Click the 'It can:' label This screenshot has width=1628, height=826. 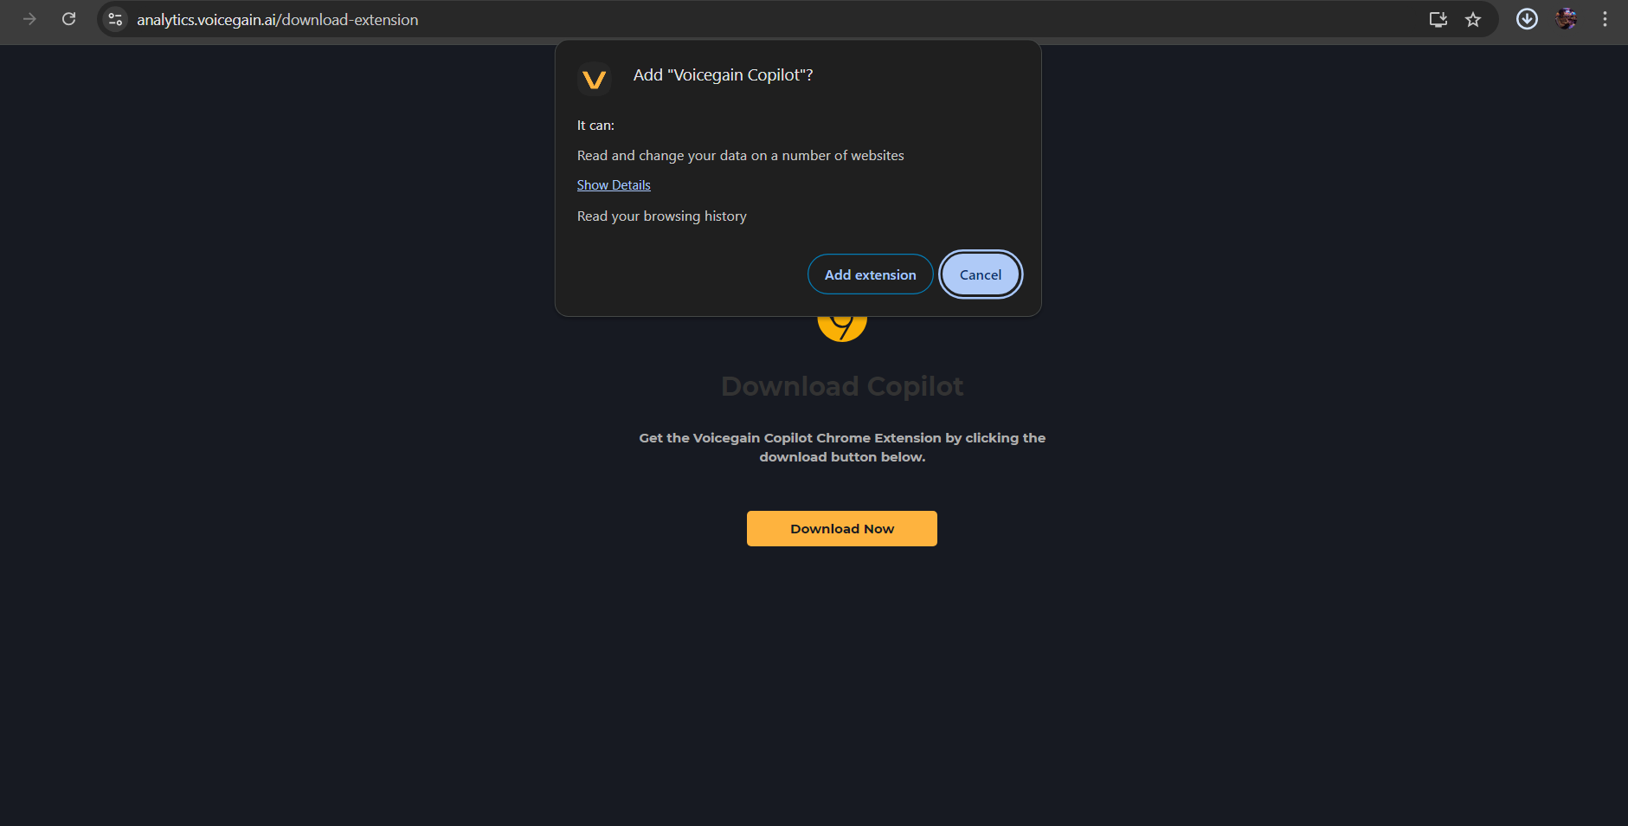(x=595, y=126)
